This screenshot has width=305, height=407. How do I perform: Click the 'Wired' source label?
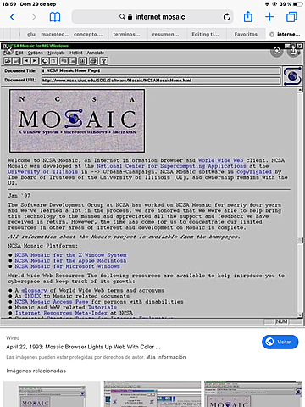coord(13,337)
